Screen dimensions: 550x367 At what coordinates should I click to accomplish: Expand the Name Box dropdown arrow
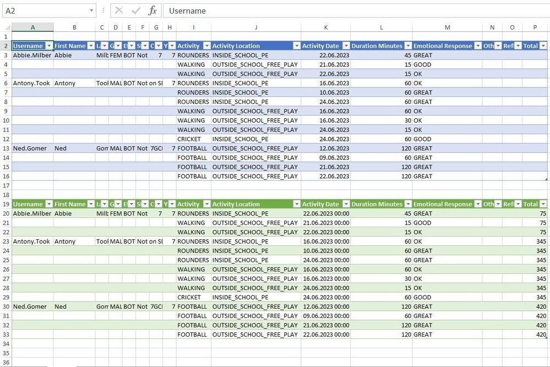tap(91, 10)
